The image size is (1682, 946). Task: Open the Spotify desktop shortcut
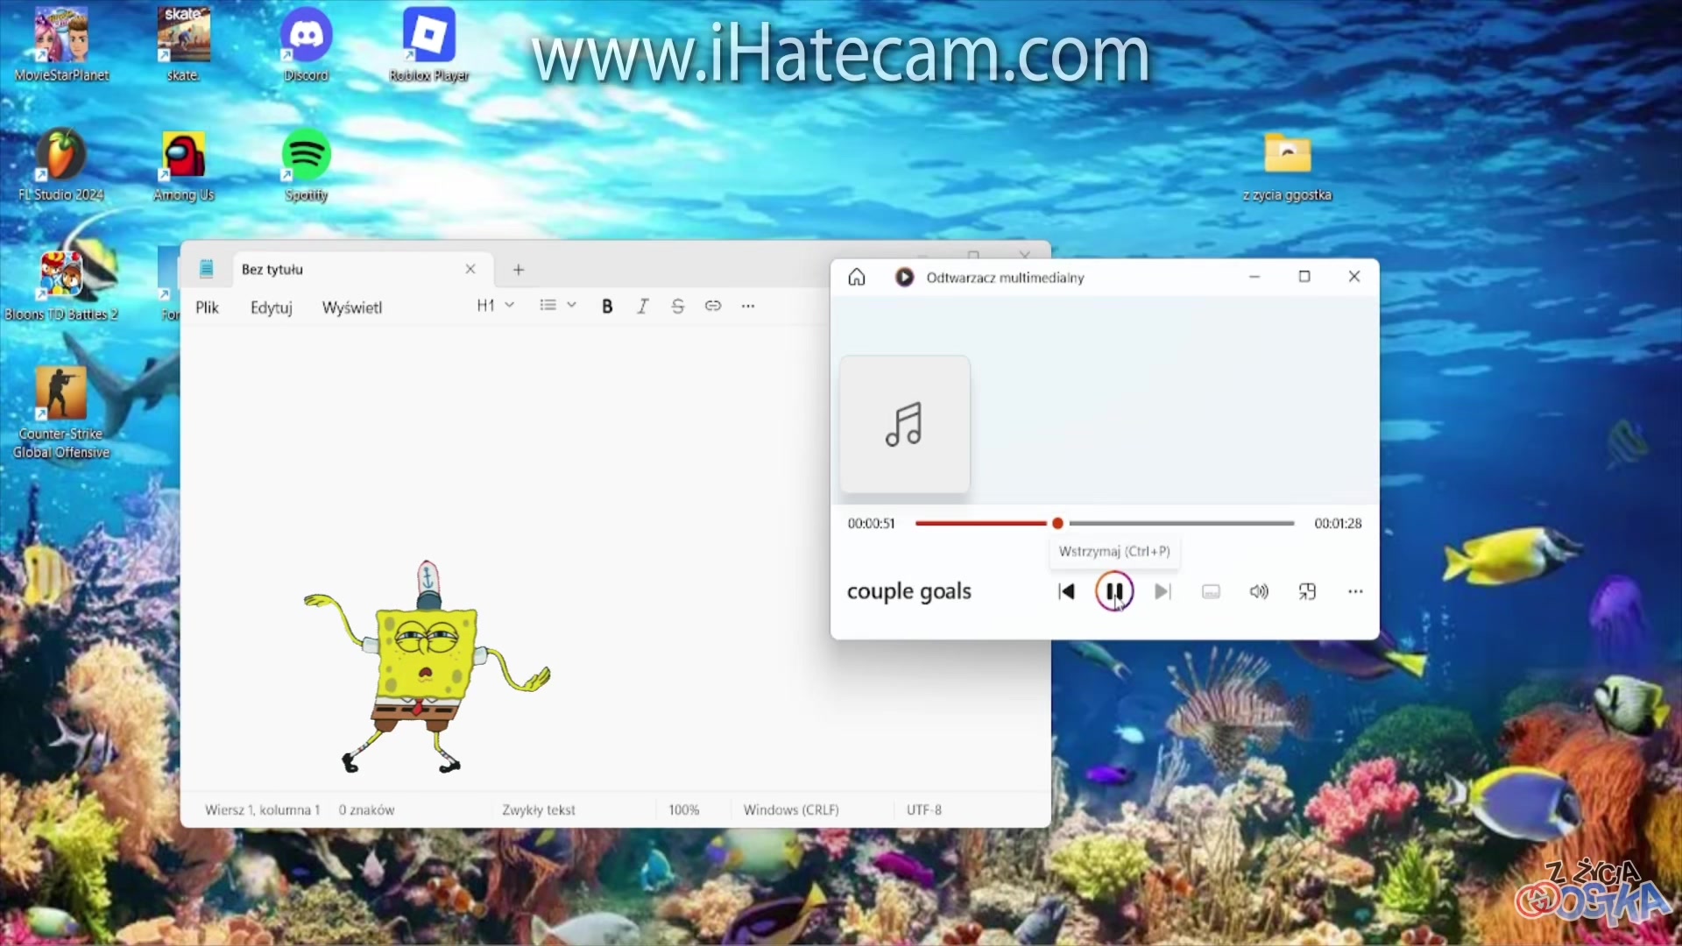[306, 165]
